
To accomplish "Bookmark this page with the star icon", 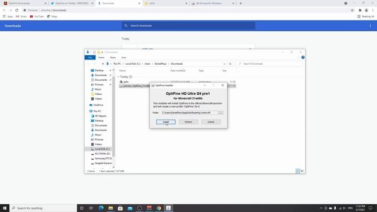I will click(x=352, y=11).
